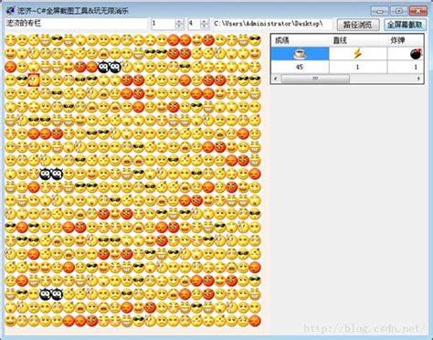Select right black emoji of third-row pair
This screenshot has height=340, width=433.
[115, 67]
